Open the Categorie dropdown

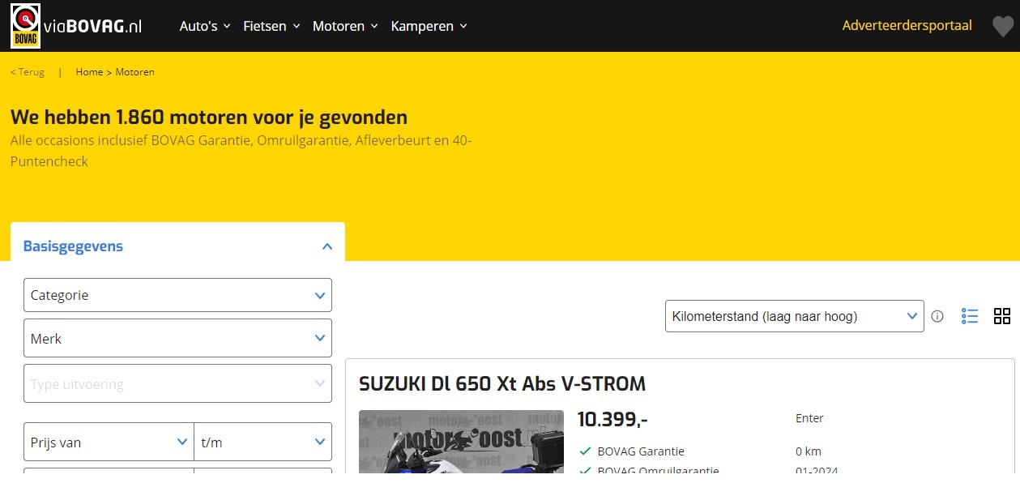177,295
